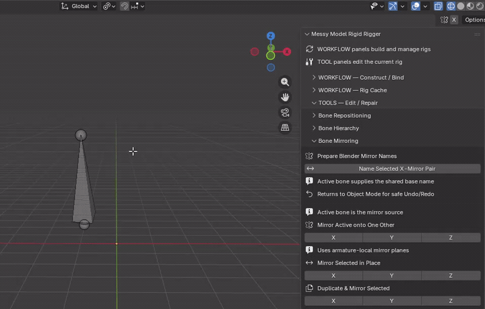
Task: Switch to solid viewport shading
Action: 461,6
